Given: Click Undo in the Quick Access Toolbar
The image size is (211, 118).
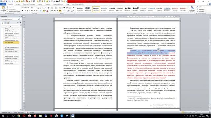Looking at the screenshot, I should [9, 1].
